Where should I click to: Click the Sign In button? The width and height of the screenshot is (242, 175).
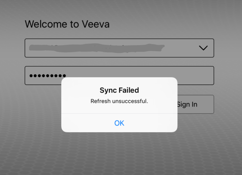(195, 104)
